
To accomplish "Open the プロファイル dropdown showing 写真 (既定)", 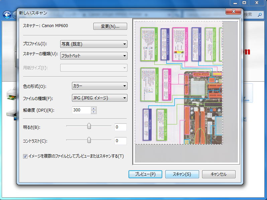I will click(x=94, y=44).
